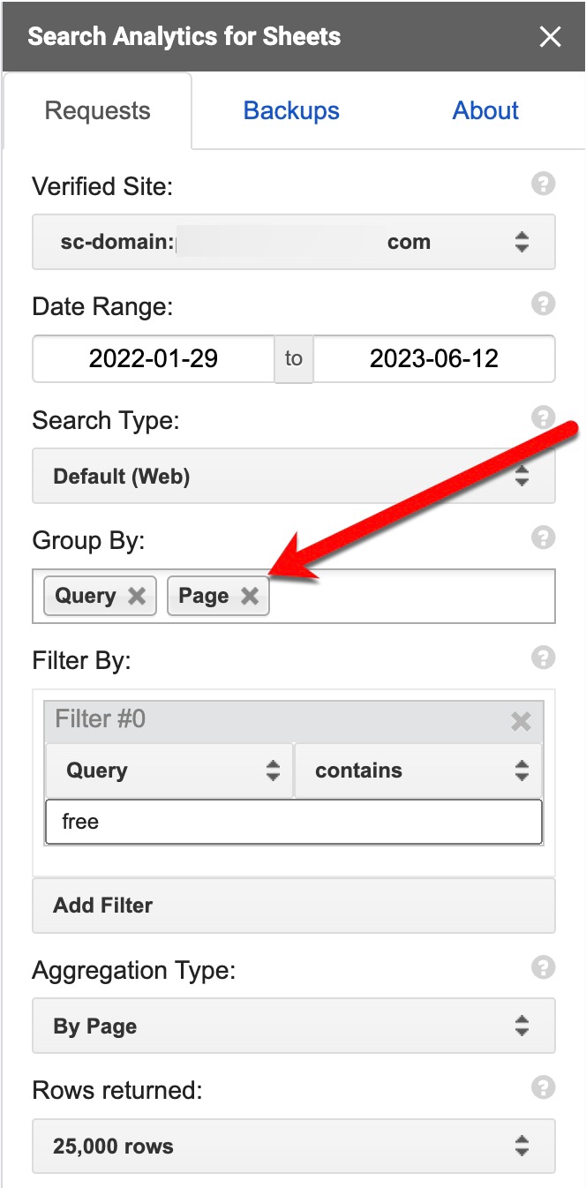Remove the Page tag from Group By
The height and width of the screenshot is (1188, 586).
(x=250, y=596)
